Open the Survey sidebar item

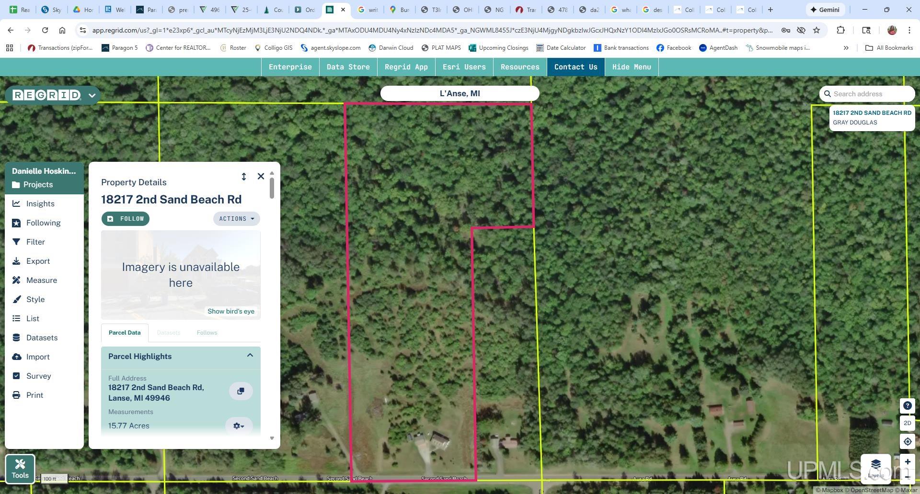[x=38, y=376]
